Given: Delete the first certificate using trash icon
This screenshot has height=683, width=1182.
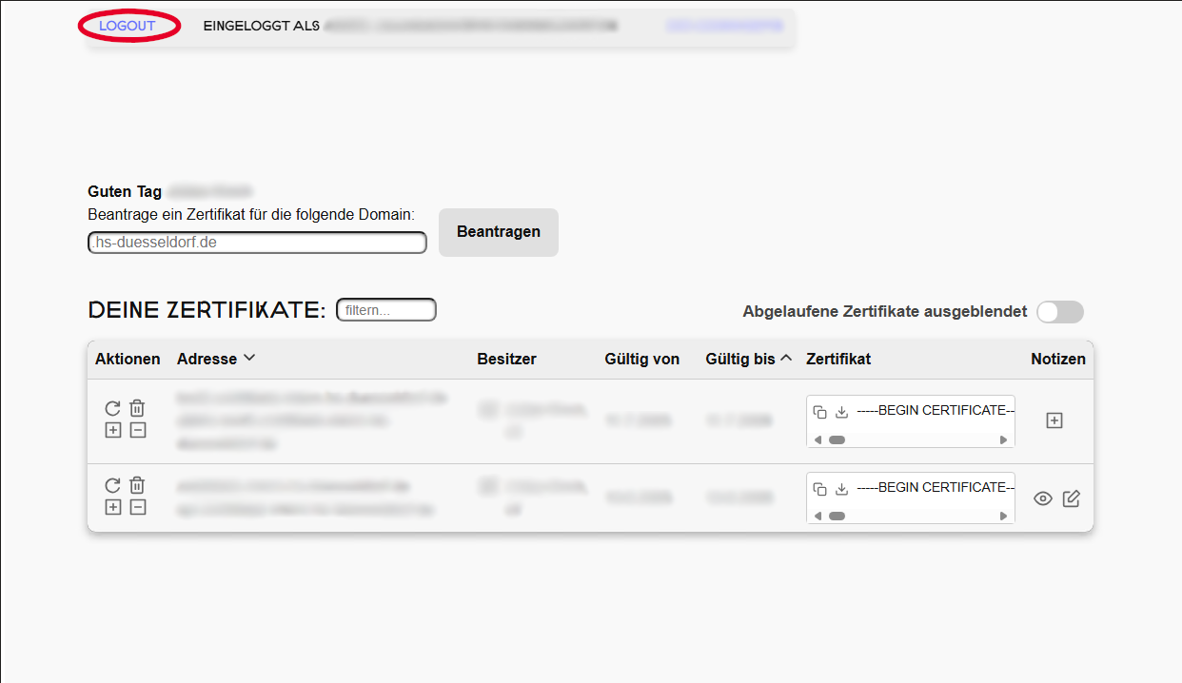Looking at the screenshot, I should tap(137, 408).
